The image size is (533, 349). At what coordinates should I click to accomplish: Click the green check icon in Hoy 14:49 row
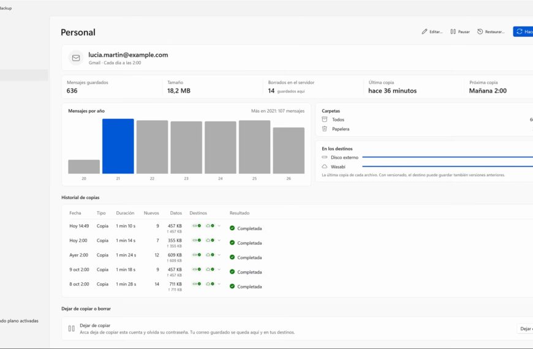pos(232,228)
